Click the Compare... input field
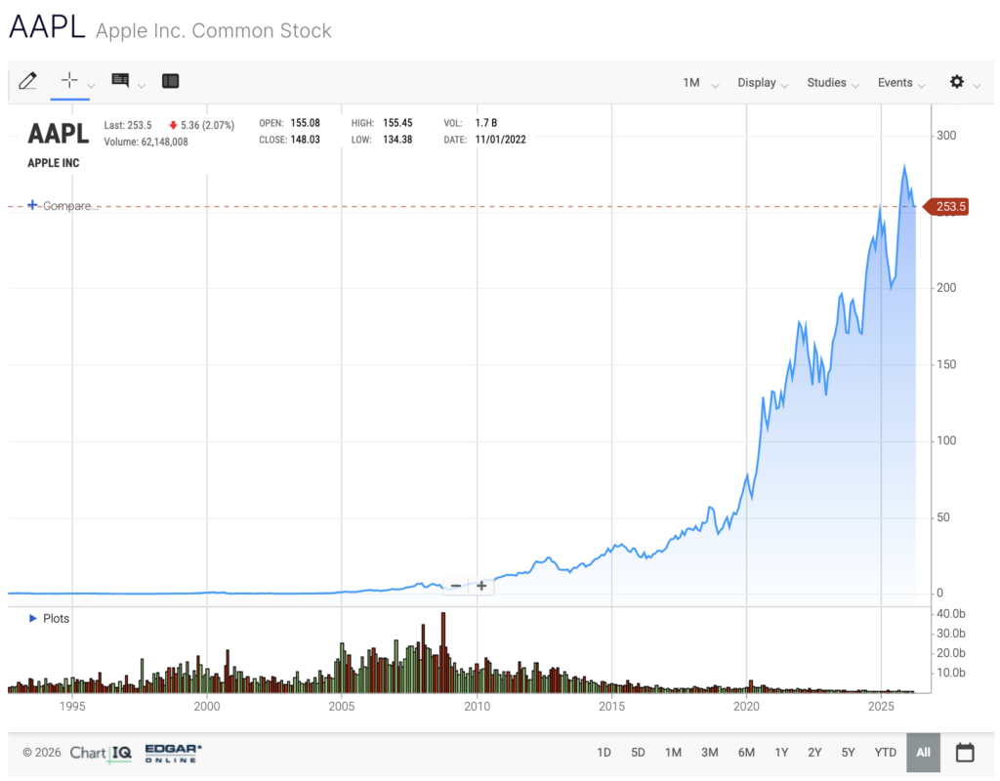Screen dimensions: 1000x781 (70, 206)
